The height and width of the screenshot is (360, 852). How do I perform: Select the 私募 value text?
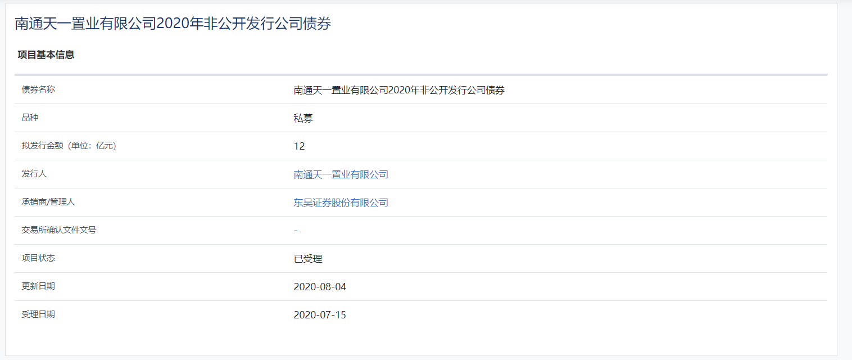point(303,118)
